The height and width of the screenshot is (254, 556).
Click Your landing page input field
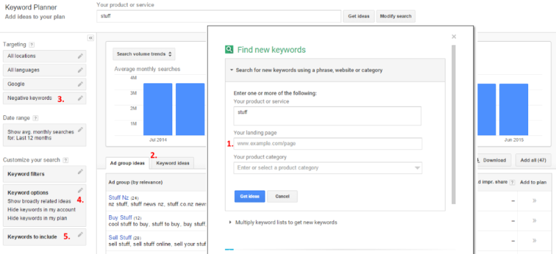coord(327,144)
